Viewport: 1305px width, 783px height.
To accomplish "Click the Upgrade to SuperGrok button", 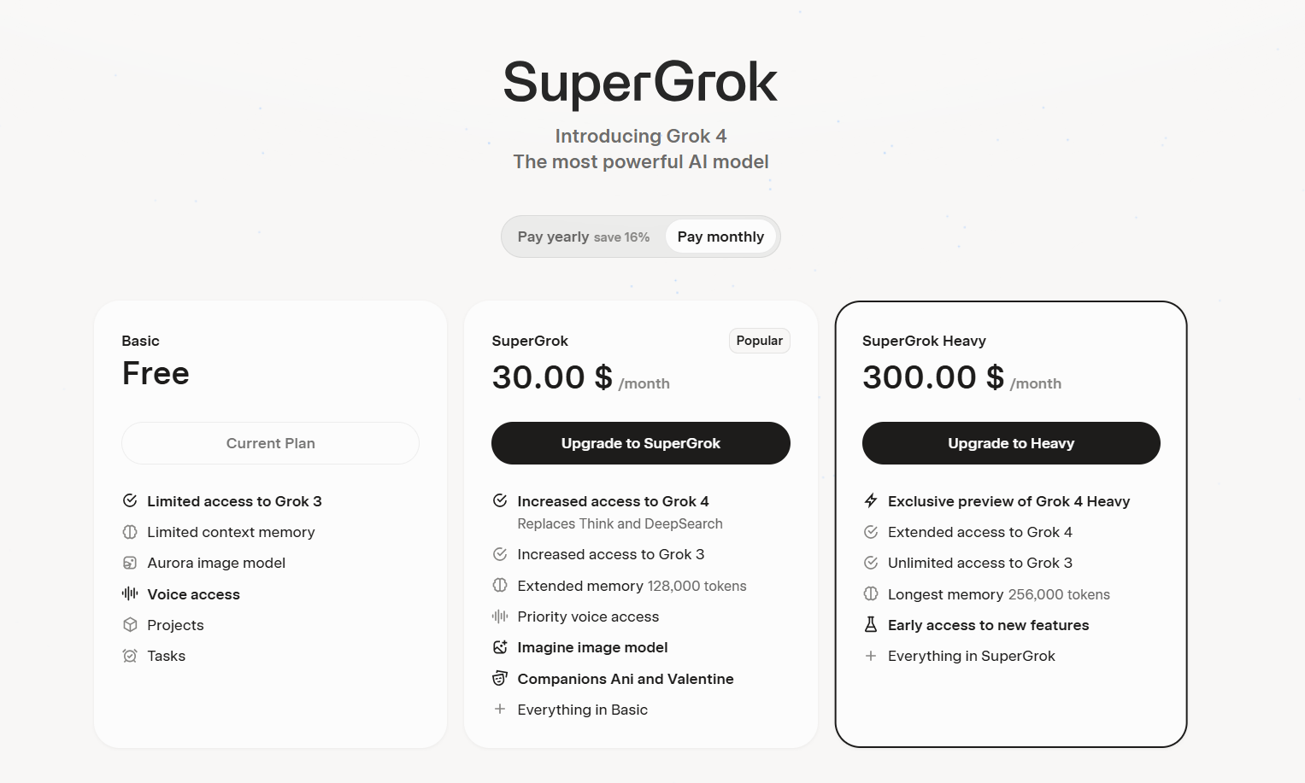I will (x=641, y=443).
